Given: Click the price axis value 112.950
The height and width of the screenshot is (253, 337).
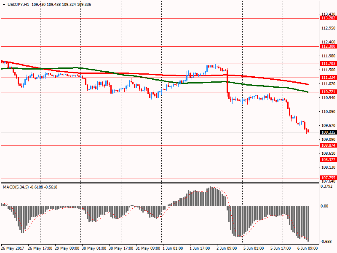Looking at the screenshot, I should tap(328, 28).
